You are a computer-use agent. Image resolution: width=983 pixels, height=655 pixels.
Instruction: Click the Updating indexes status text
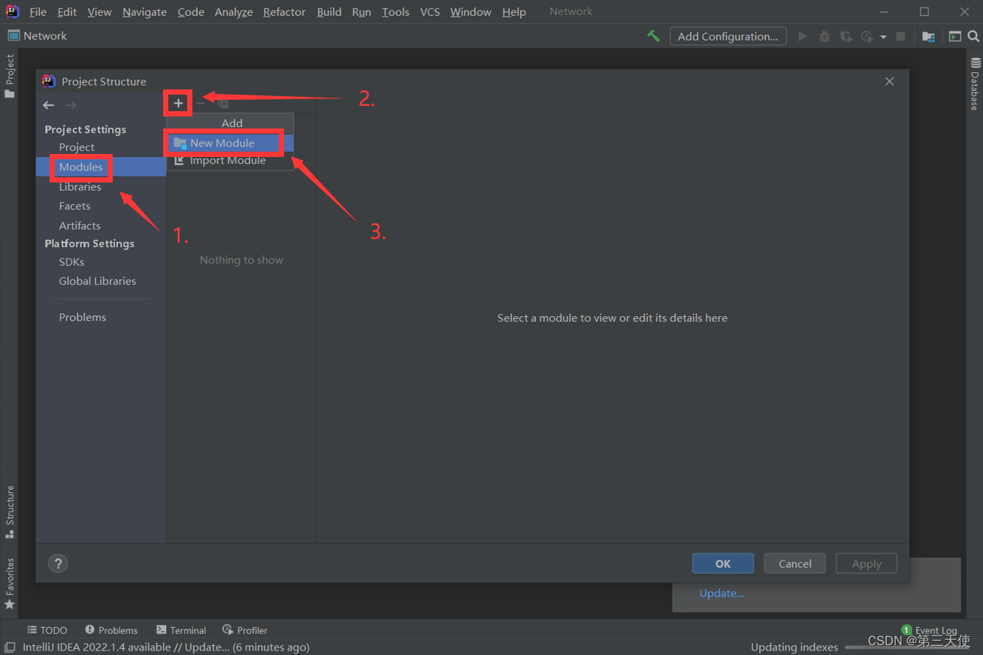(x=794, y=647)
